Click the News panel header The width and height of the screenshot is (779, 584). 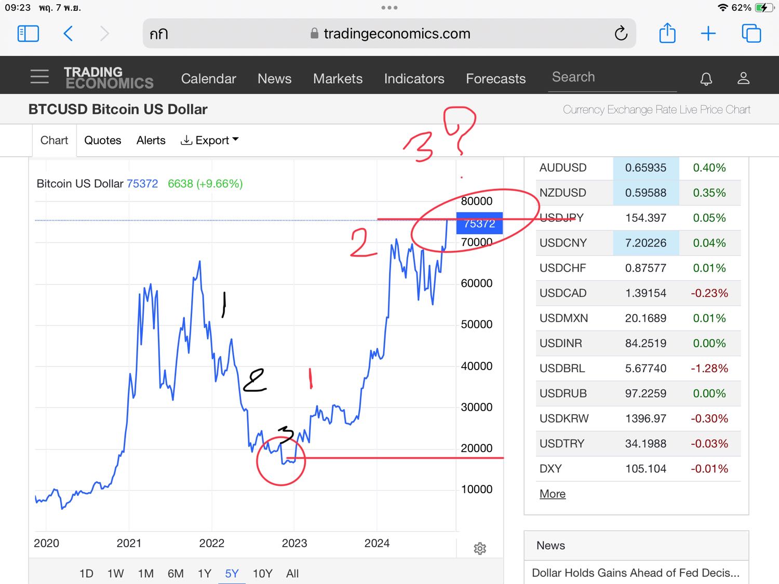point(636,546)
